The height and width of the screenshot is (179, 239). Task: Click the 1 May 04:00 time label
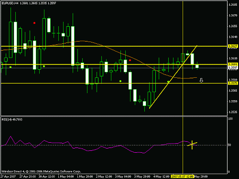point(65,177)
